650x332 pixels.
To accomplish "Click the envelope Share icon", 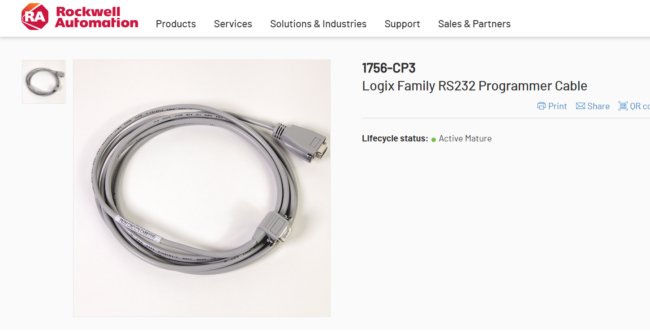I will point(581,106).
